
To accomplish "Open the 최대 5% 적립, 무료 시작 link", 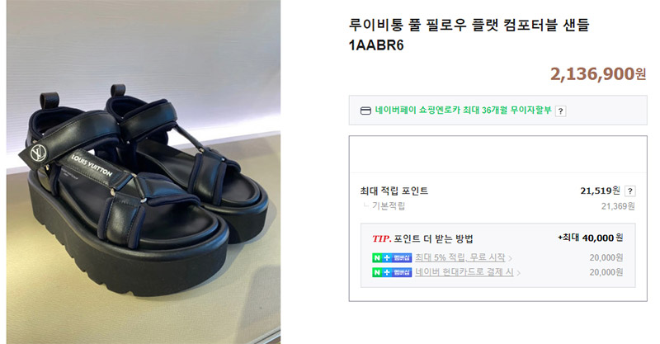I will (x=460, y=257).
